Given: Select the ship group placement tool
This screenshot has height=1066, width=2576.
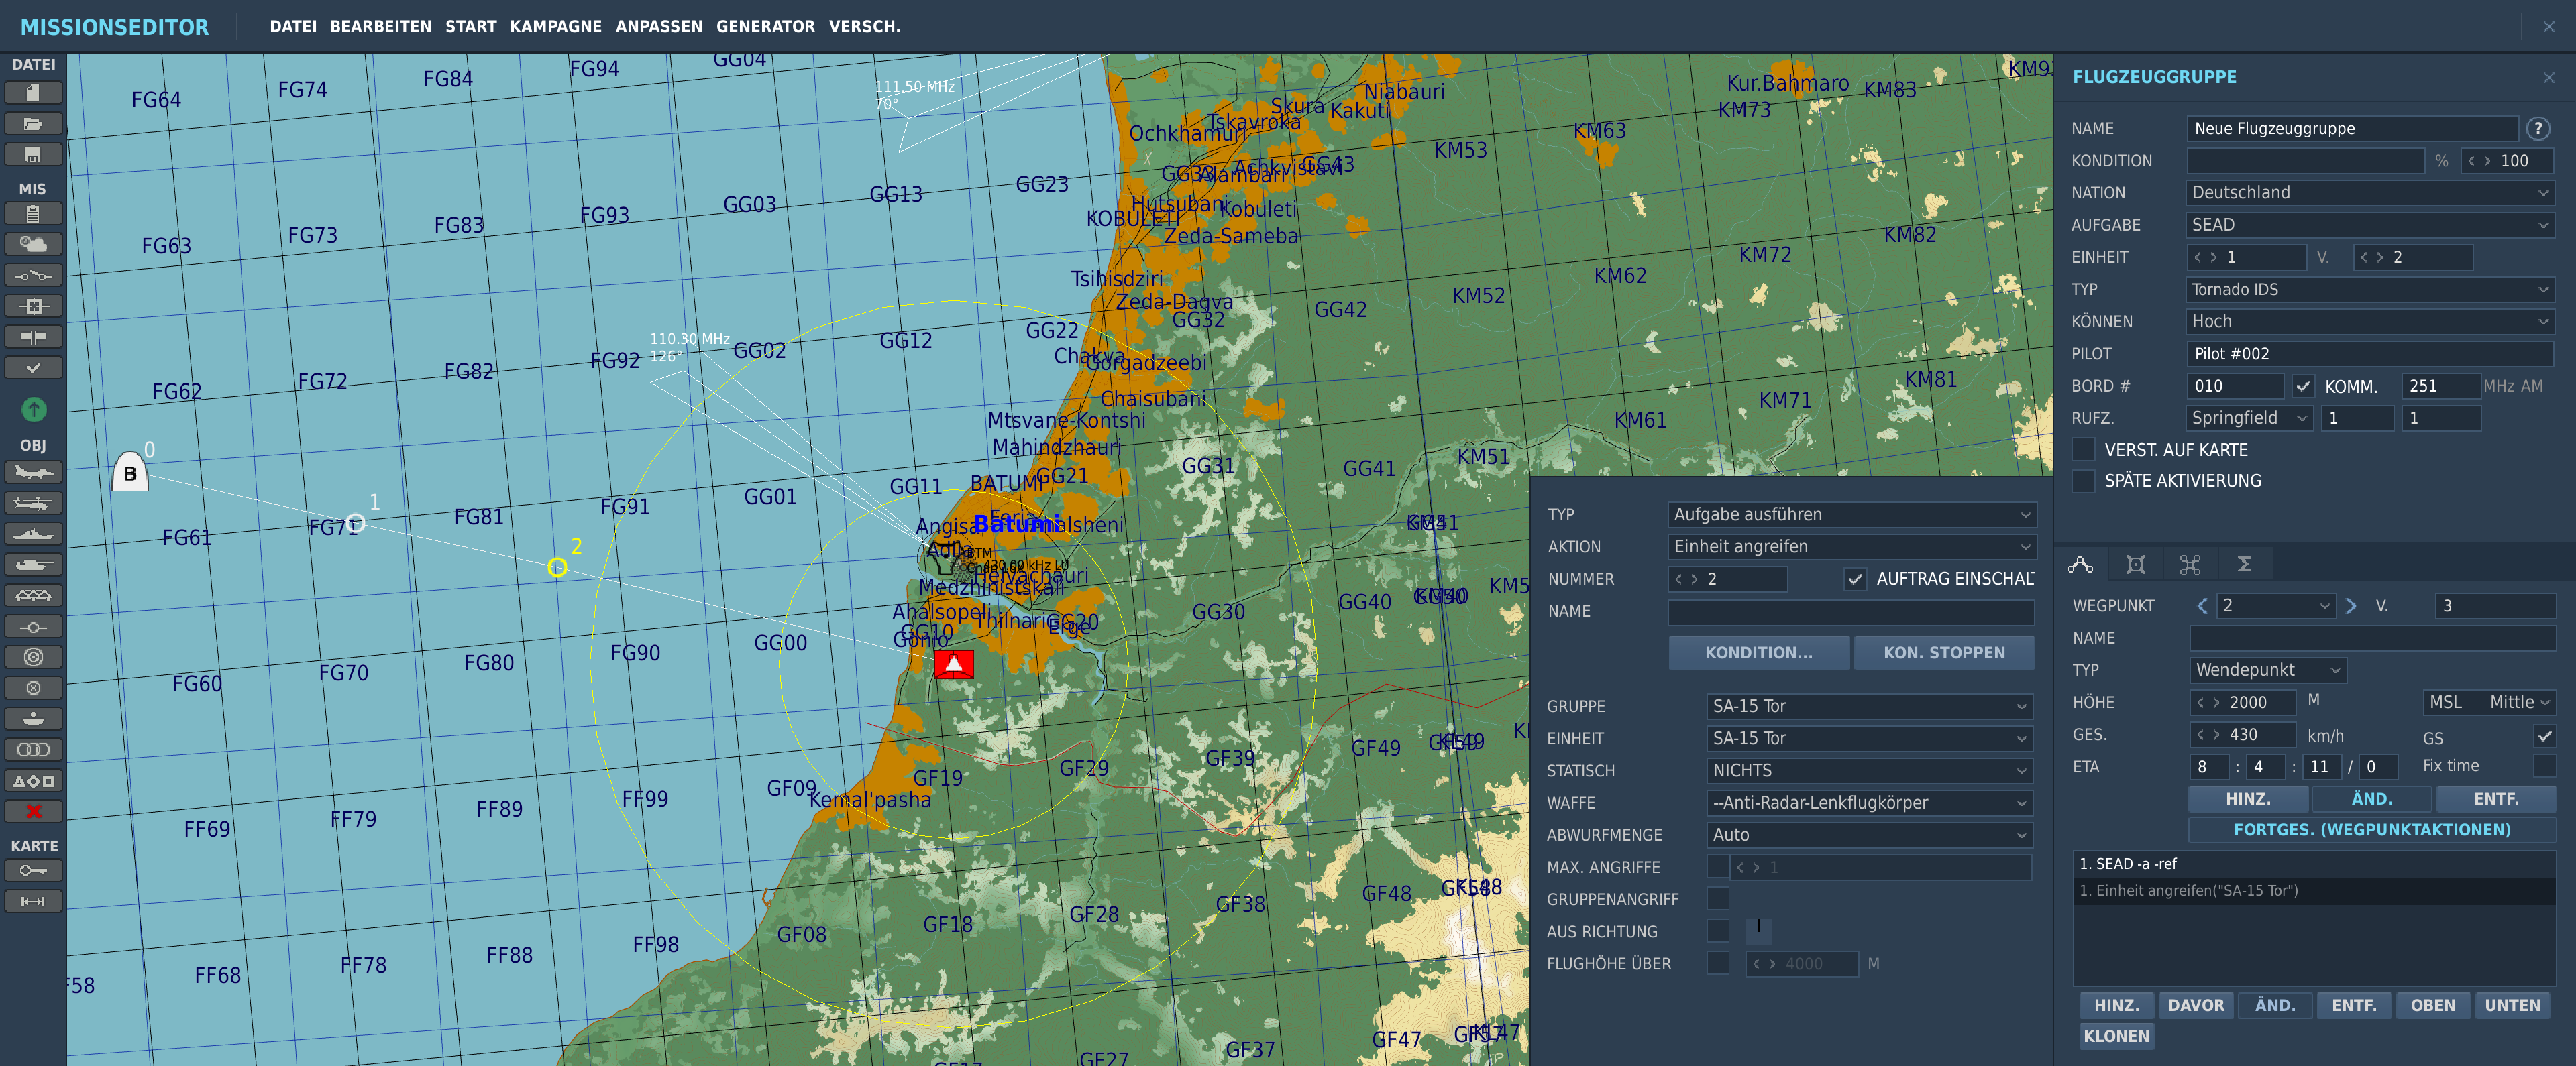Looking at the screenshot, I should (33, 534).
